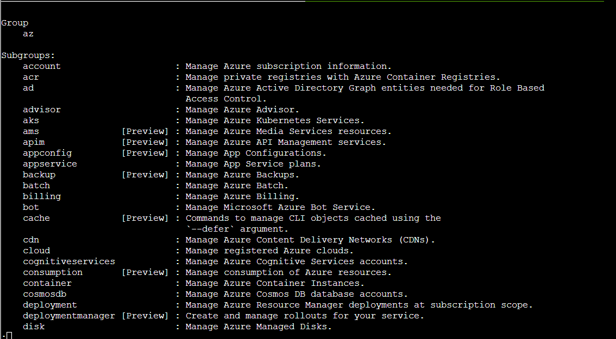
Task: Click the 'disk' subgroup entry
Action: tap(34, 327)
